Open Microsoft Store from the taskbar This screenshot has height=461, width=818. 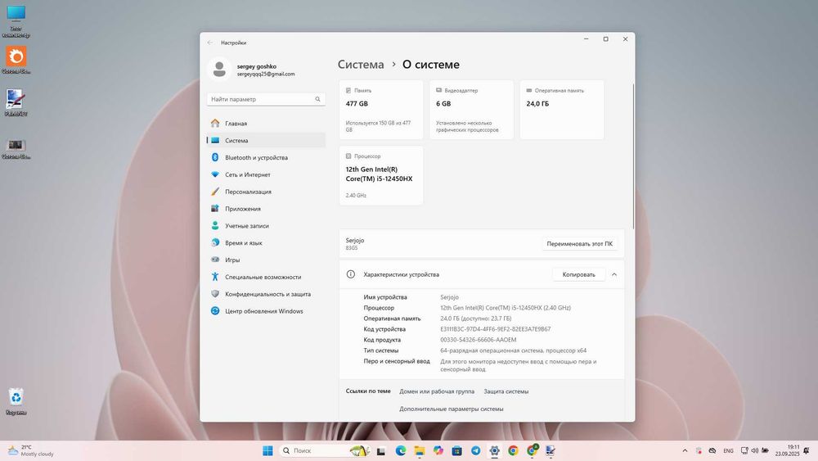pyautogui.click(x=457, y=450)
